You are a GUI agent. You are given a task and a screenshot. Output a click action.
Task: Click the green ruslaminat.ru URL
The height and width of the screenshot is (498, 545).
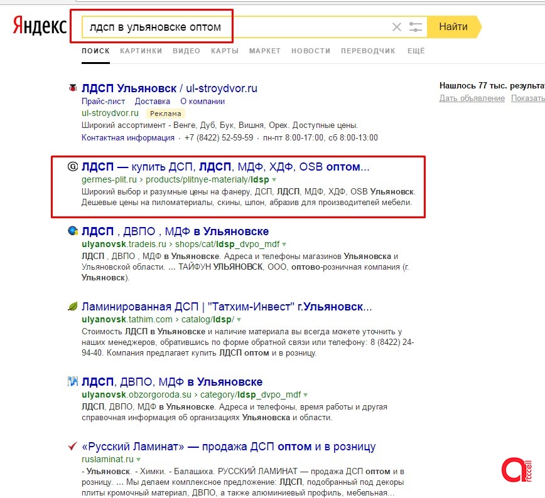click(x=108, y=460)
